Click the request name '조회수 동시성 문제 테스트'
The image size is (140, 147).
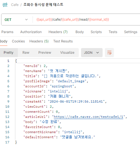pyautogui.click(x=43, y=5)
